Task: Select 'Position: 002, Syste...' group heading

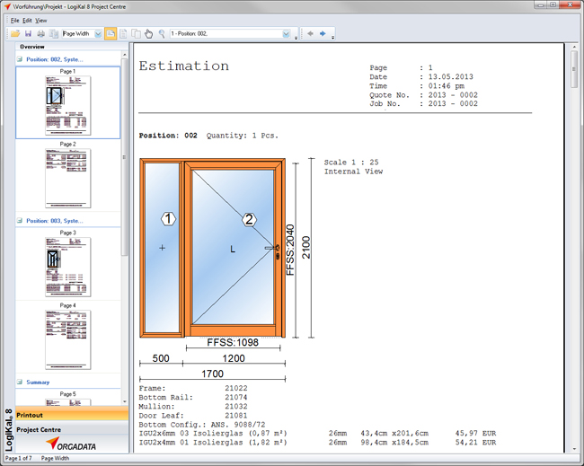Action: [55, 59]
